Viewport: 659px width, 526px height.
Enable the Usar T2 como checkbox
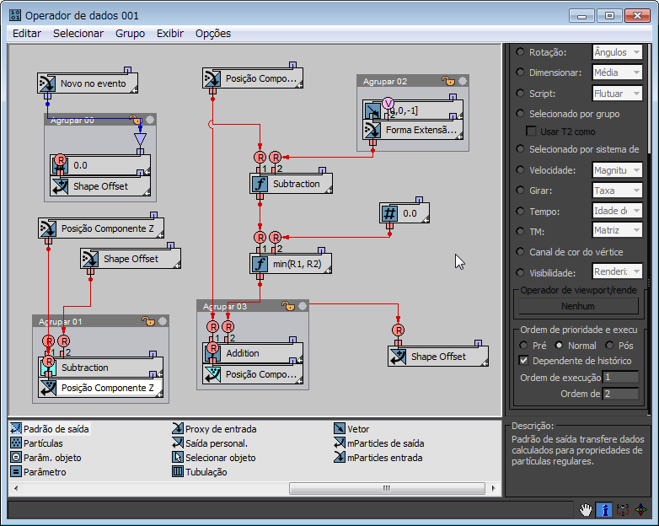click(x=531, y=131)
